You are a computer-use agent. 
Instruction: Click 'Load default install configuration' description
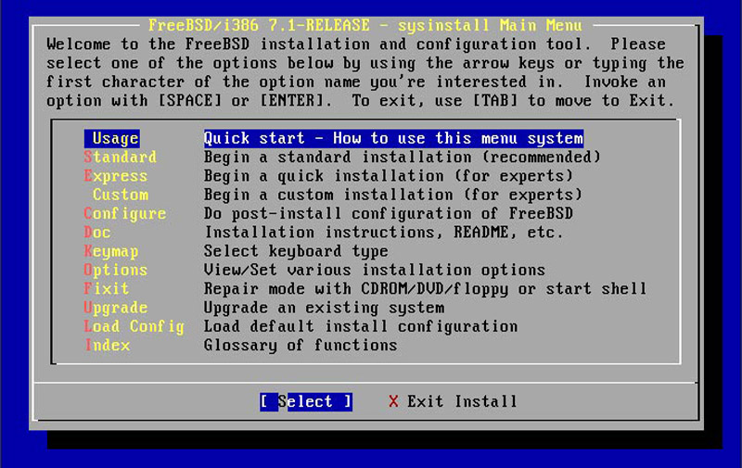[x=361, y=326]
